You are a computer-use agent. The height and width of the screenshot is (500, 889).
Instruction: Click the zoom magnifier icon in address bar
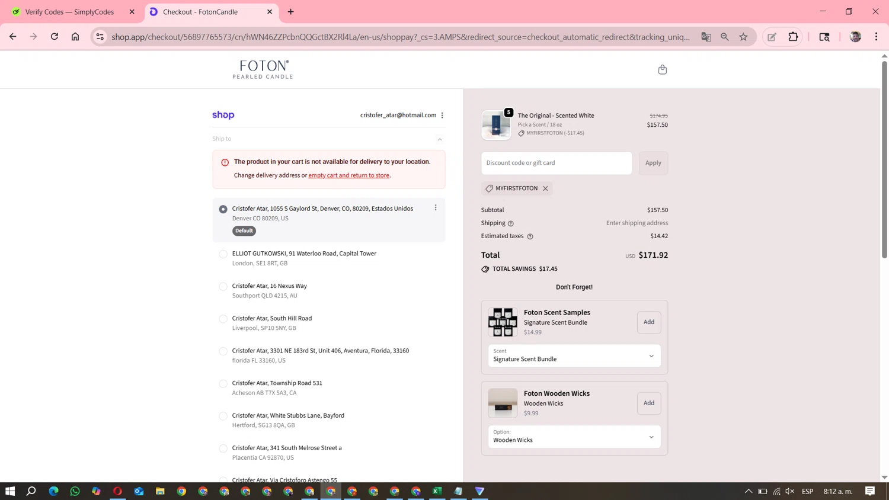(x=724, y=37)
